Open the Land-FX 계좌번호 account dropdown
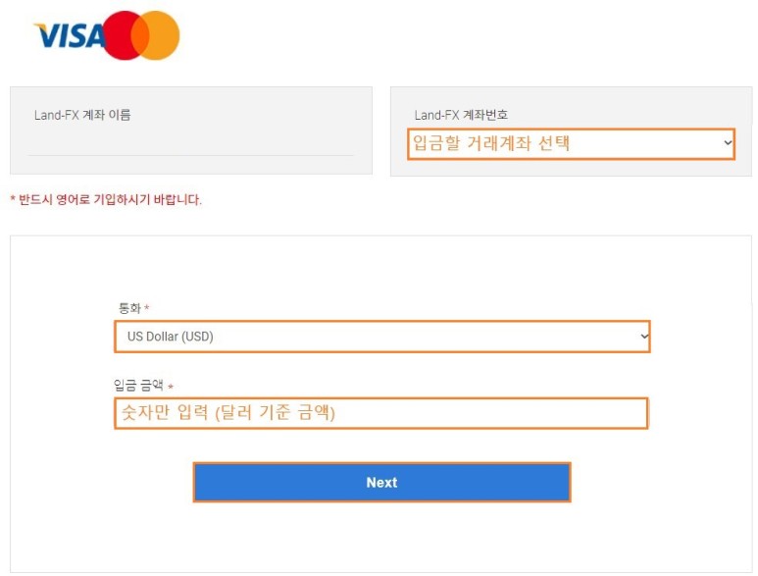Image resolution: width=758 pixels, height=576 pixels. coord(571,143)
